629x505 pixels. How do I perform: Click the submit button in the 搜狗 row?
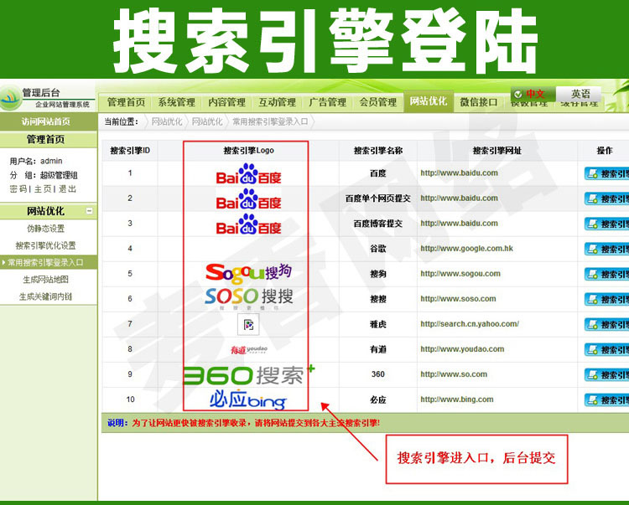click(606, 275)
